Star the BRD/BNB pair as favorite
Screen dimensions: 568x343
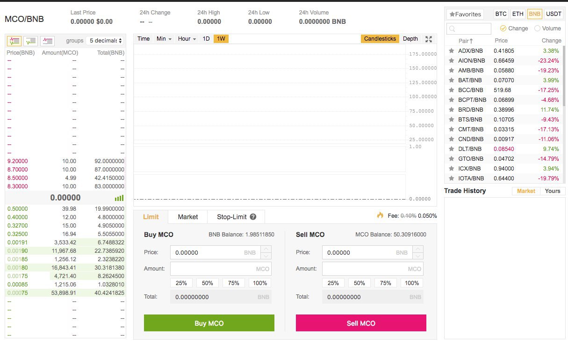point(451,109)
